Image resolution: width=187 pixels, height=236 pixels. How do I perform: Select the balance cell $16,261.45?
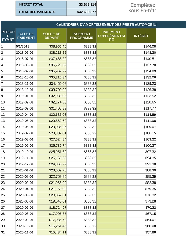(x=52, y=226)
